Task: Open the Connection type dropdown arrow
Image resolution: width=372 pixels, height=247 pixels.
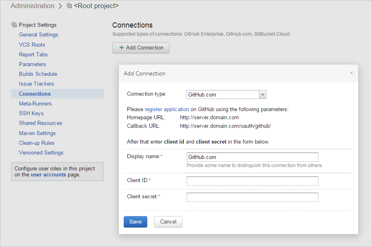Action: [x=262, y=94]
